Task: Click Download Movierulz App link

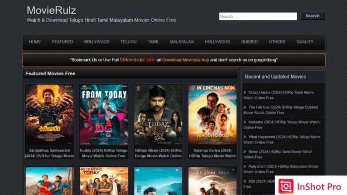Action: point(186,60)
